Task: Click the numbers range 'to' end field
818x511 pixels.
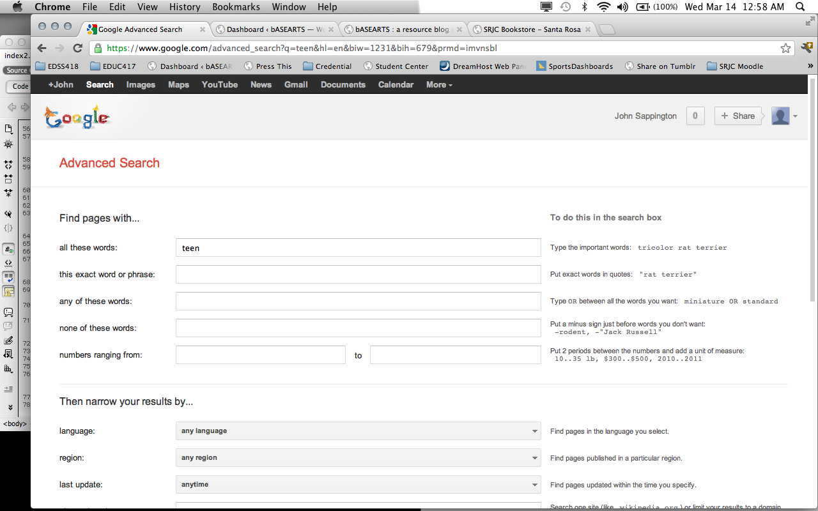Action: click(456, 355)
